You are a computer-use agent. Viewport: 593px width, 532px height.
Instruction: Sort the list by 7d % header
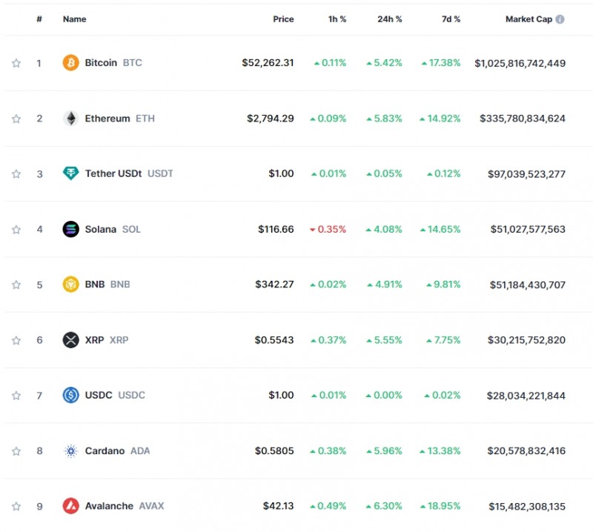448,19
